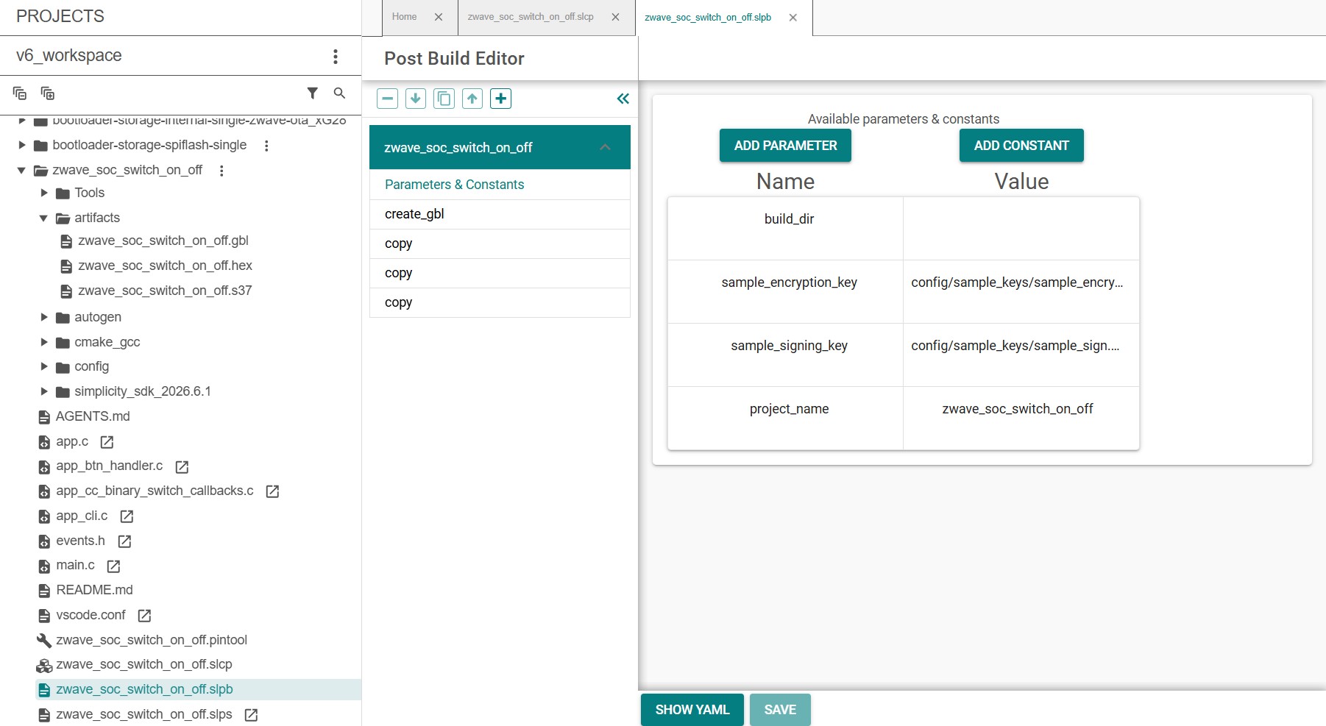Collapse the artifacts folder
Image resolution: width=1326 pixels, height=726 pixels.
[43, 218]
